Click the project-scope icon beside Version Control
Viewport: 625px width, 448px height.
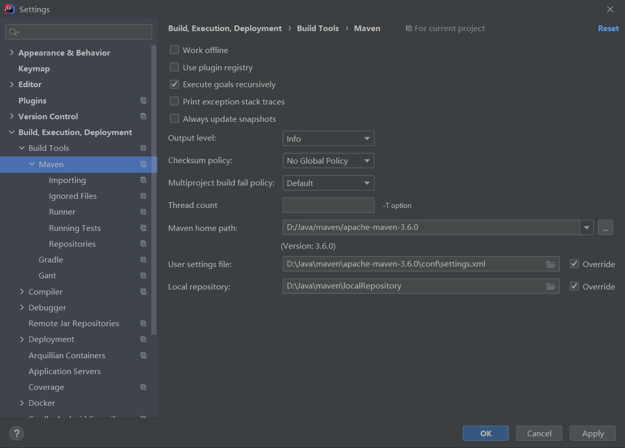(x=144, y=116)
